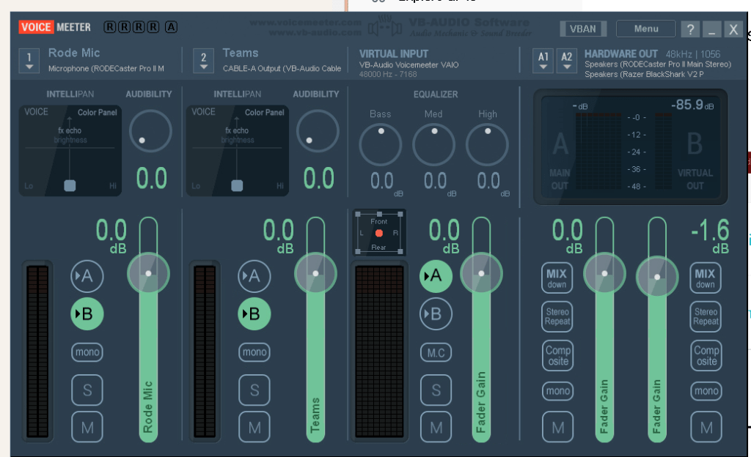
Task: Select Stereo Repeat on bus A
Action: click(557, 316)
